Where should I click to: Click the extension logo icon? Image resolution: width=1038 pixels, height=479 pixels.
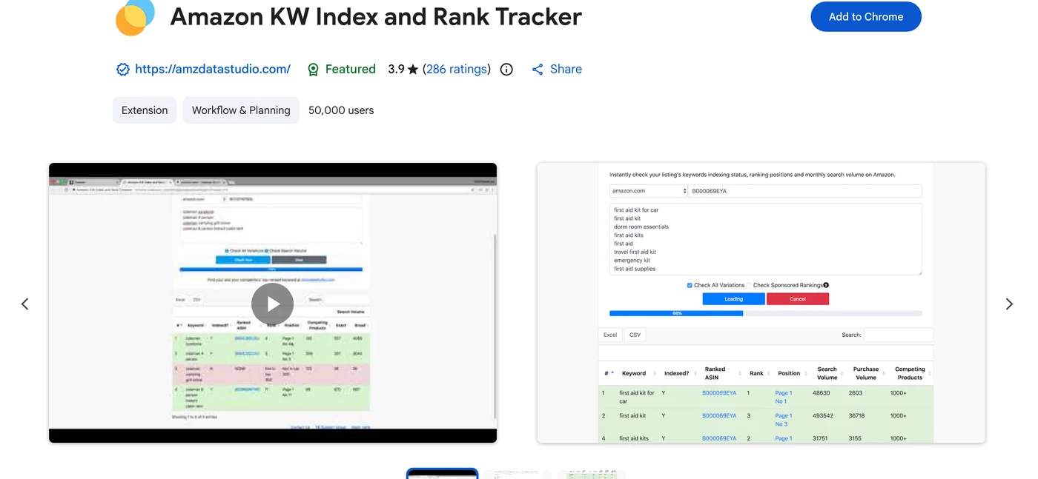coord(135,16)
